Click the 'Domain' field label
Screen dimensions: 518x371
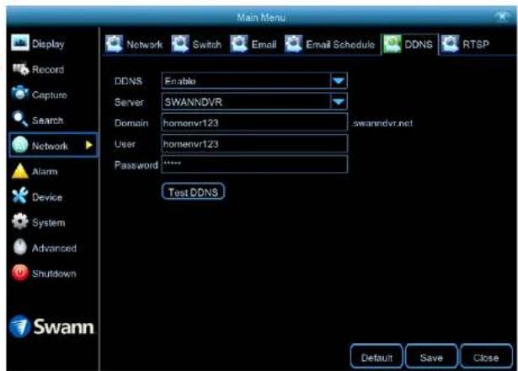coord(131,123)
